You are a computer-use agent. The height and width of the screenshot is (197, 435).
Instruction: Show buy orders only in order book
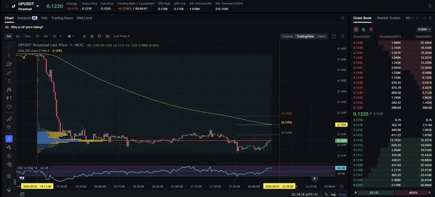coord(364,29)
